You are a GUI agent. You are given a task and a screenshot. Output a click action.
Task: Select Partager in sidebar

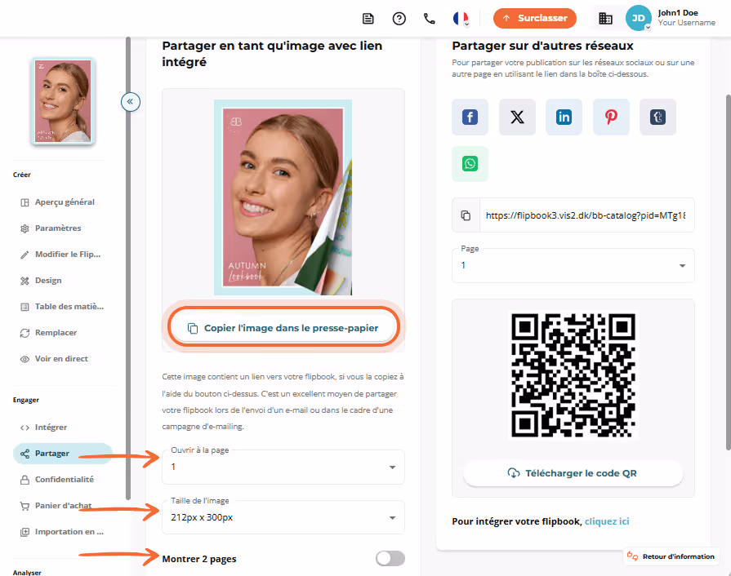pyautogui.click(x=63, y=453)
